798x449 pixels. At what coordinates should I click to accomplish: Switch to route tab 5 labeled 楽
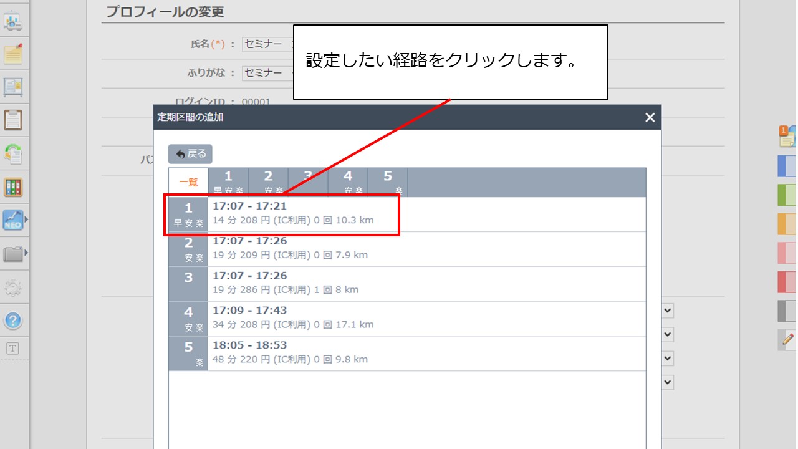click(x=387, y=180)
